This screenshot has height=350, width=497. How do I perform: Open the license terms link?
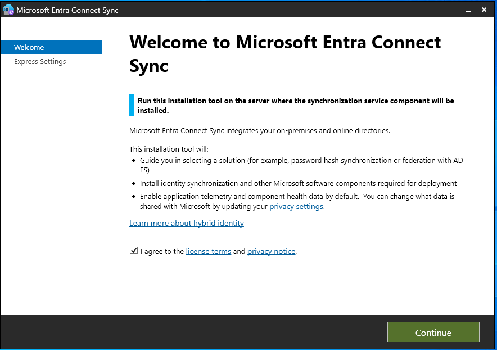click(x=208, y=252)
